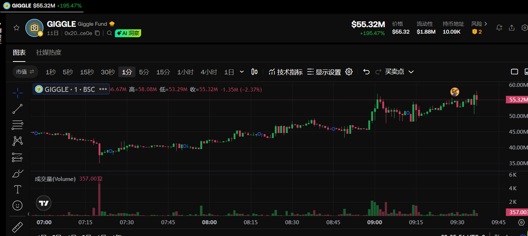Click the 成交量(Volume) indicator label
Image resolution: width=528 pixels, height=236 pixels.
55,179
